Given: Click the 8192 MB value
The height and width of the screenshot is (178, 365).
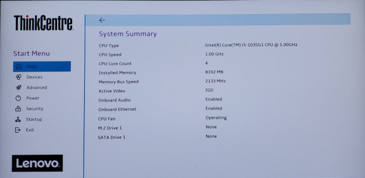Looking at the screenshot, I should coord(214,72).
